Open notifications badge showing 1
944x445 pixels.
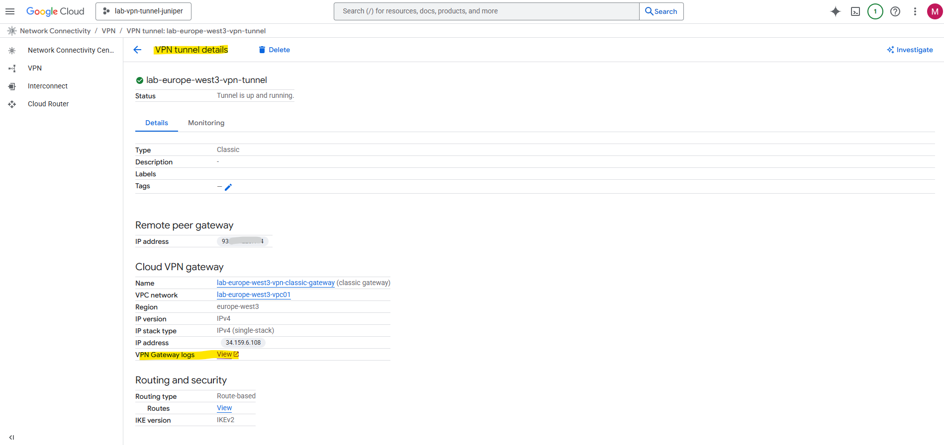pos(875,11)
